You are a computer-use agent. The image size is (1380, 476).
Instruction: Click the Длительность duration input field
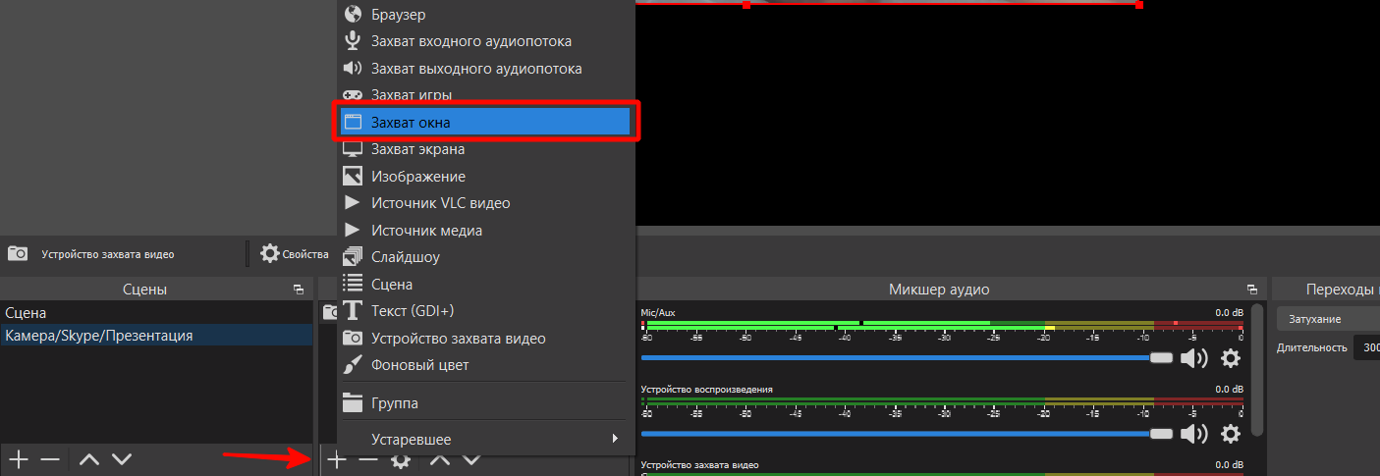1366,348
